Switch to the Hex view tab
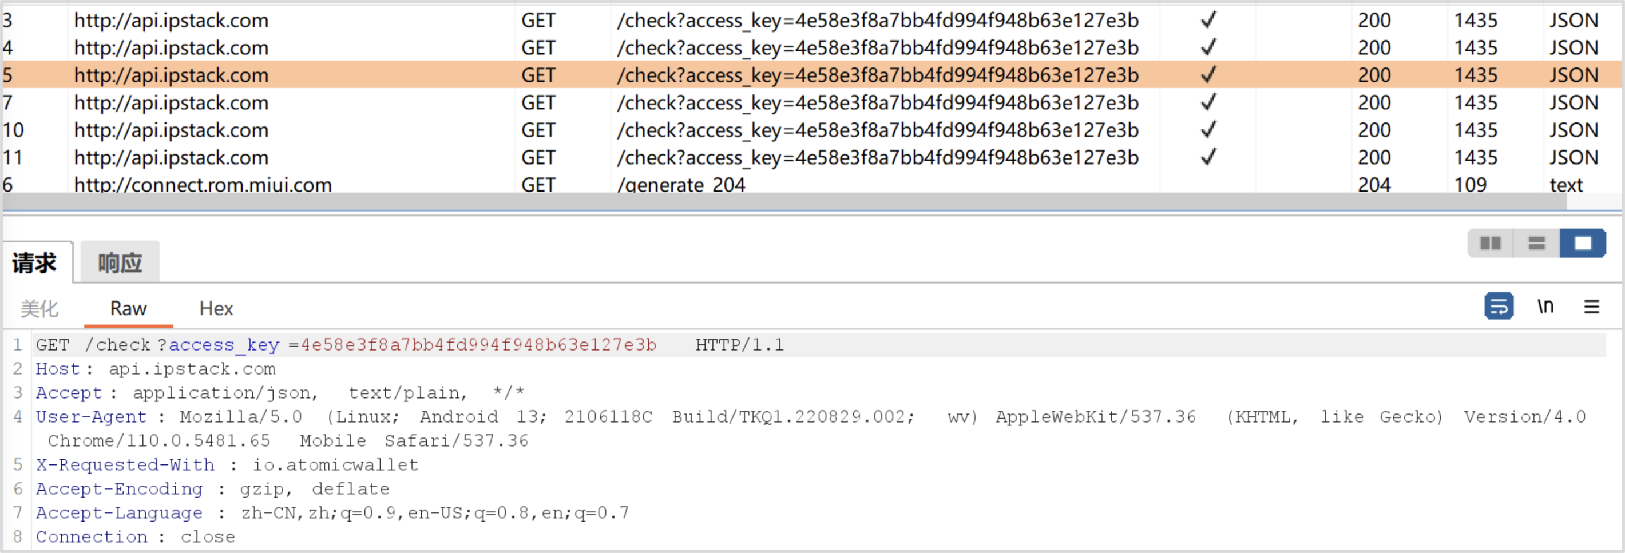 (x=216, y=308)
